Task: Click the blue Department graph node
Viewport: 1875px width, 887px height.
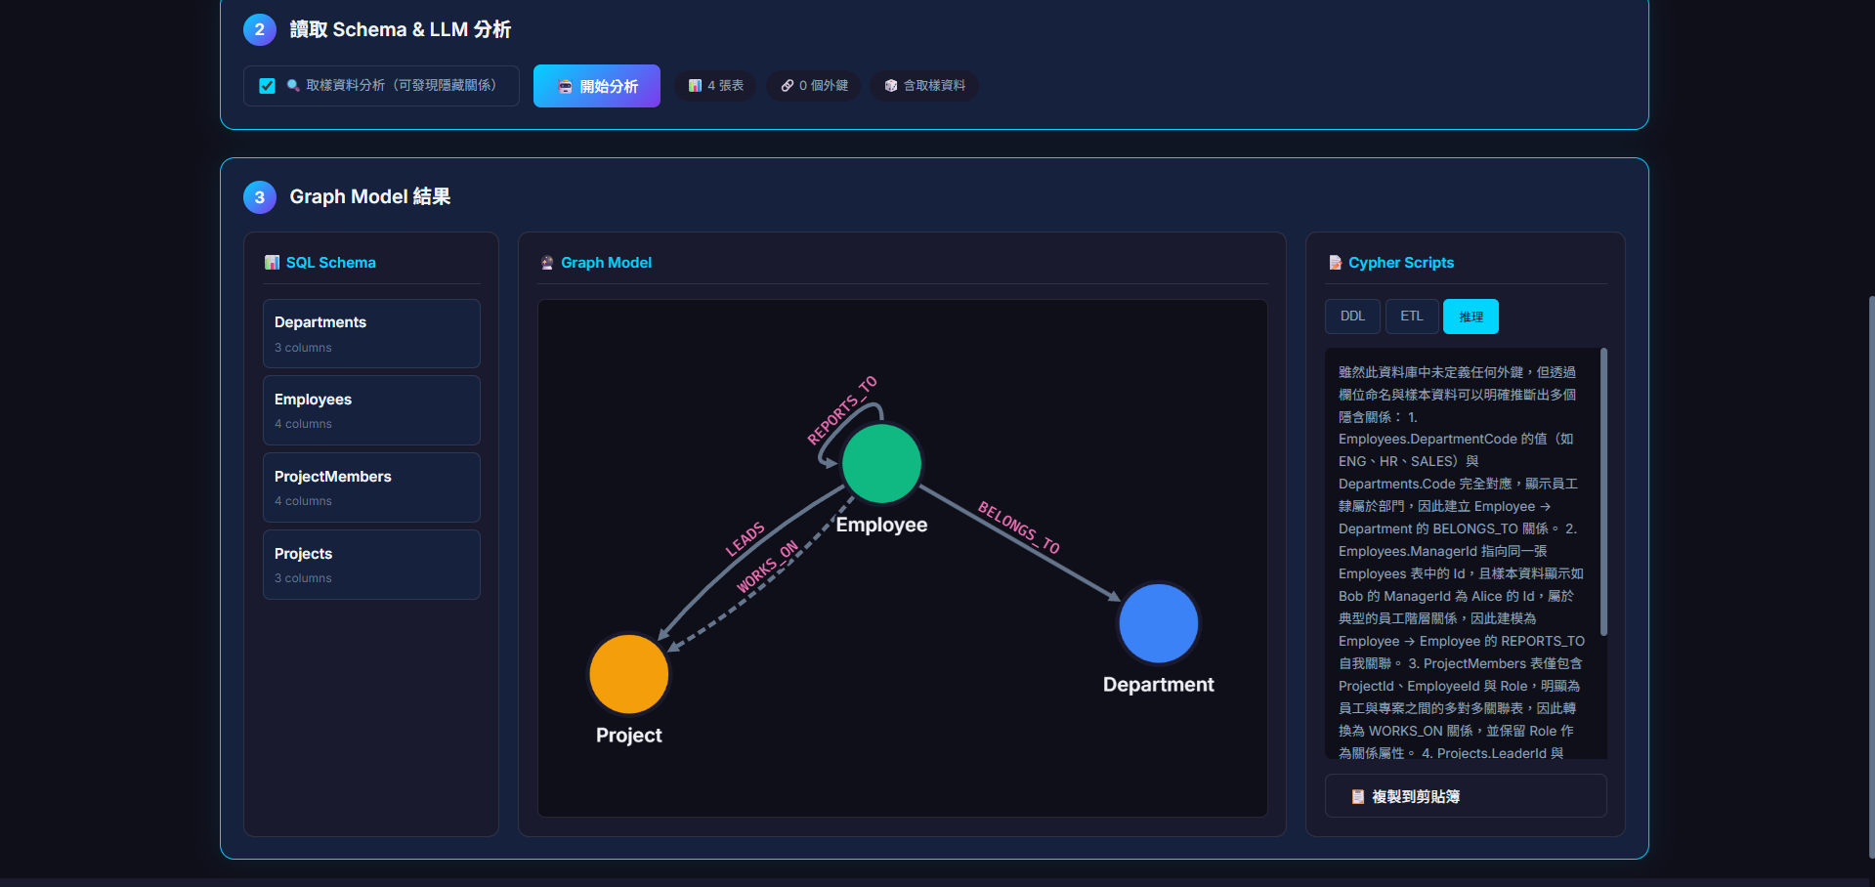Action: 1158,623
